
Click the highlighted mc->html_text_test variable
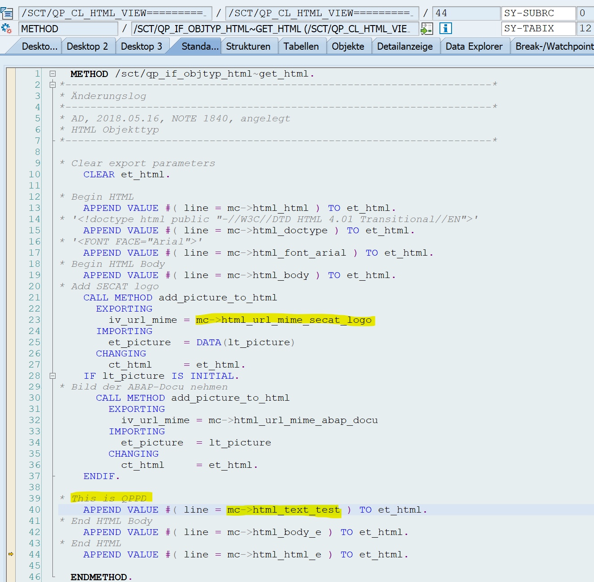click(x=283, y=510)
